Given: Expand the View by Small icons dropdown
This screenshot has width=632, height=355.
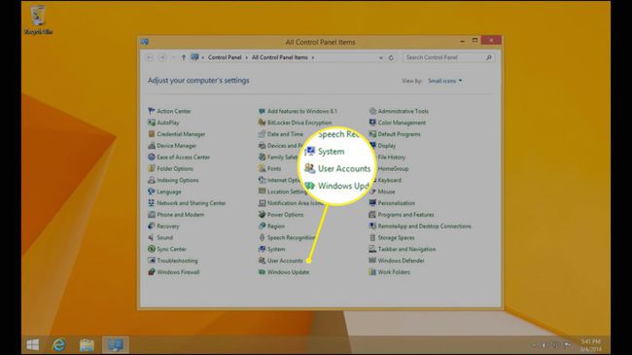Looking at the screenshot, I should coord(445,81).
